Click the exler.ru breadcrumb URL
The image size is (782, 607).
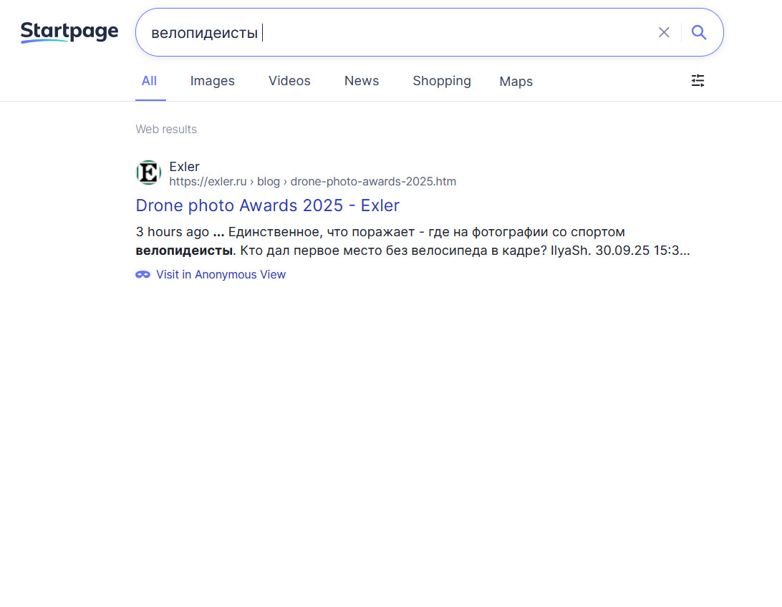coord(312,182)
